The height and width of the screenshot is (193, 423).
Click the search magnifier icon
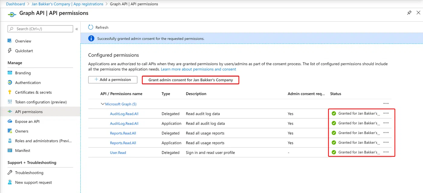tap(11, 29)
